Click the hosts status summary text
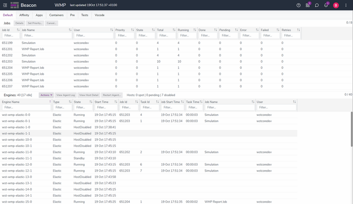The image size is (353, 204). pos(151,95)
